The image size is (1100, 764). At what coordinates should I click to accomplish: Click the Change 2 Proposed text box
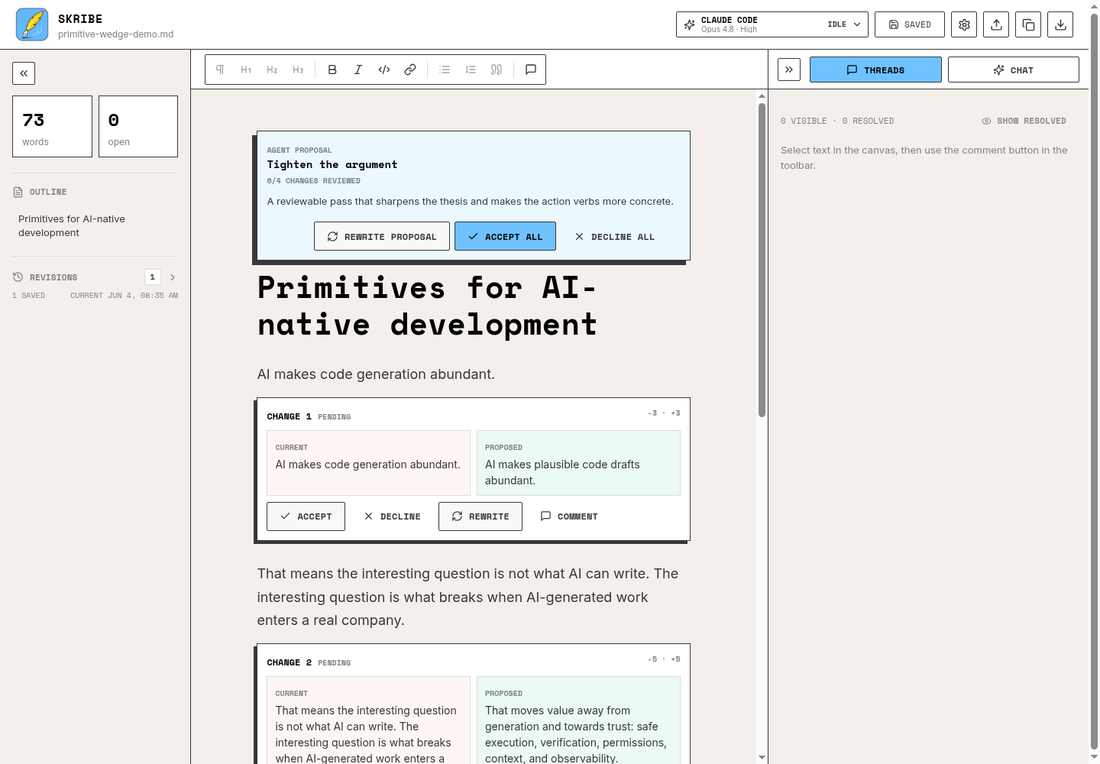[578, 720]
